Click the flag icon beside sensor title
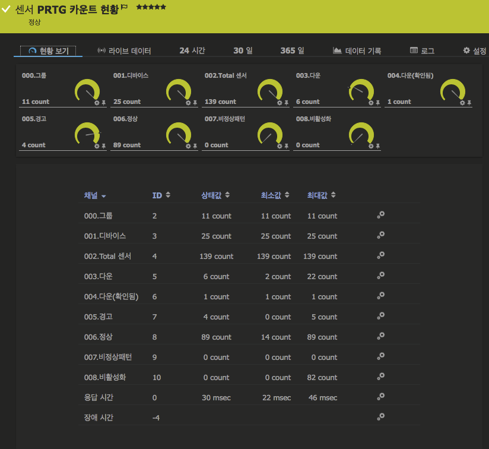This screenshot has width=489, height=449. [x=124, y=7]
